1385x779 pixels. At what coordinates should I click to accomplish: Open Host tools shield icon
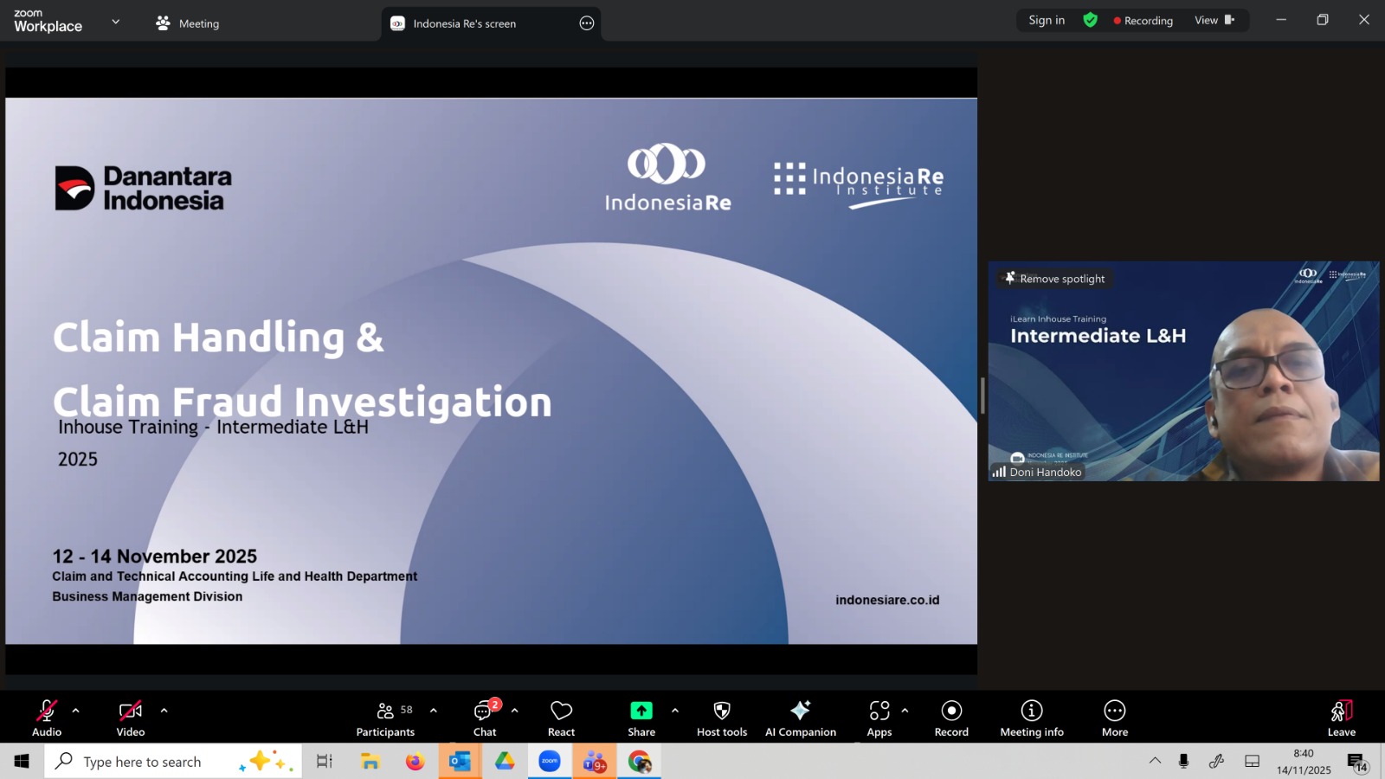pos(721,718)
